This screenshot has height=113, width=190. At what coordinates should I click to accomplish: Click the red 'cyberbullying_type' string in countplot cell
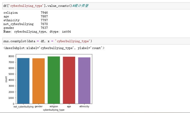[72, 41]
